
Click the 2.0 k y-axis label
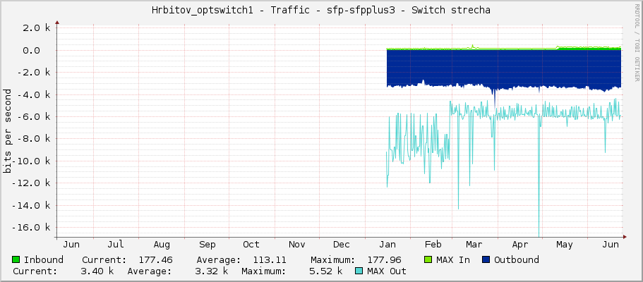click(37, 28)
